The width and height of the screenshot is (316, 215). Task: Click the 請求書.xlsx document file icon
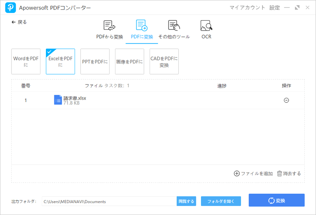point(58,100)
